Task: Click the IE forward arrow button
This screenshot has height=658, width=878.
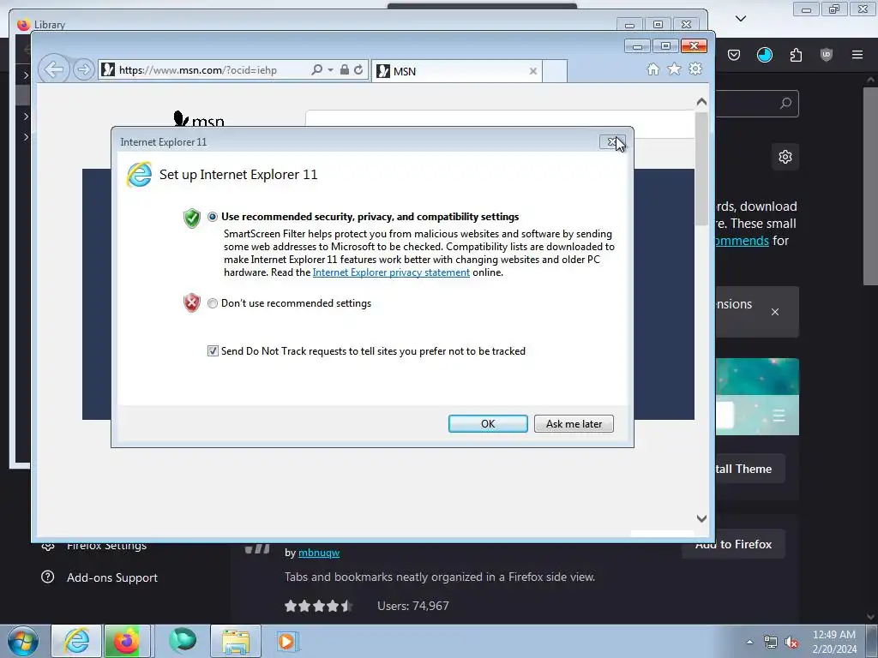Action: click(x=83, y=70)
